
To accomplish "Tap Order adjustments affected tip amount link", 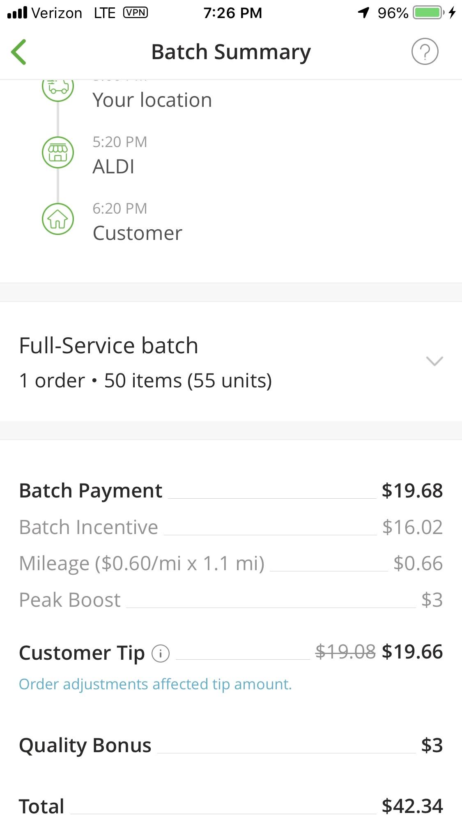I will pos(155,684).
